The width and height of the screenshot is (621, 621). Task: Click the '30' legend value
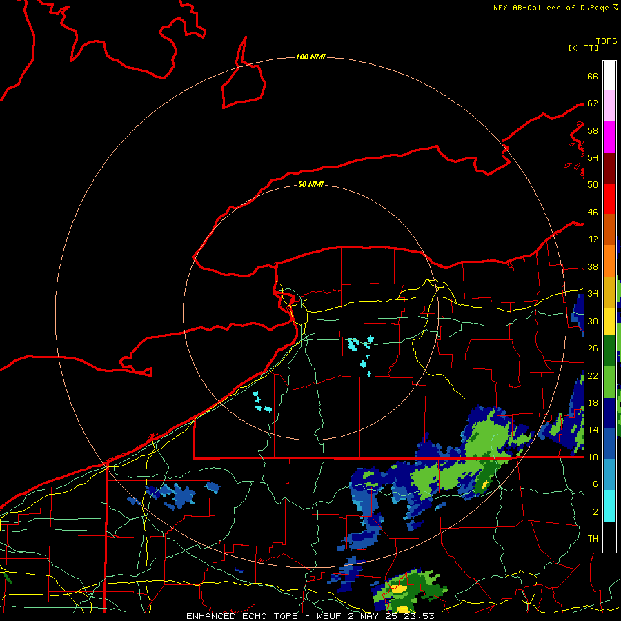coord(593,321)
